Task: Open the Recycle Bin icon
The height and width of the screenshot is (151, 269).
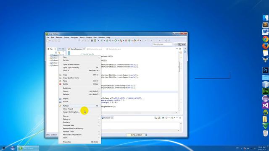Action: 265,133
